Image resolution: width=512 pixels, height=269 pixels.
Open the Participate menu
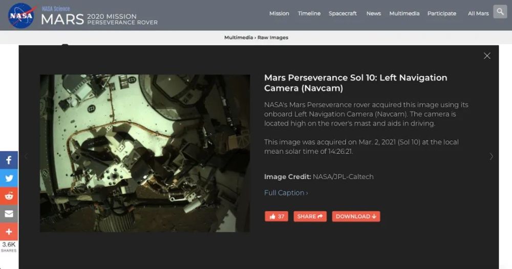click(x=442, y=13)
